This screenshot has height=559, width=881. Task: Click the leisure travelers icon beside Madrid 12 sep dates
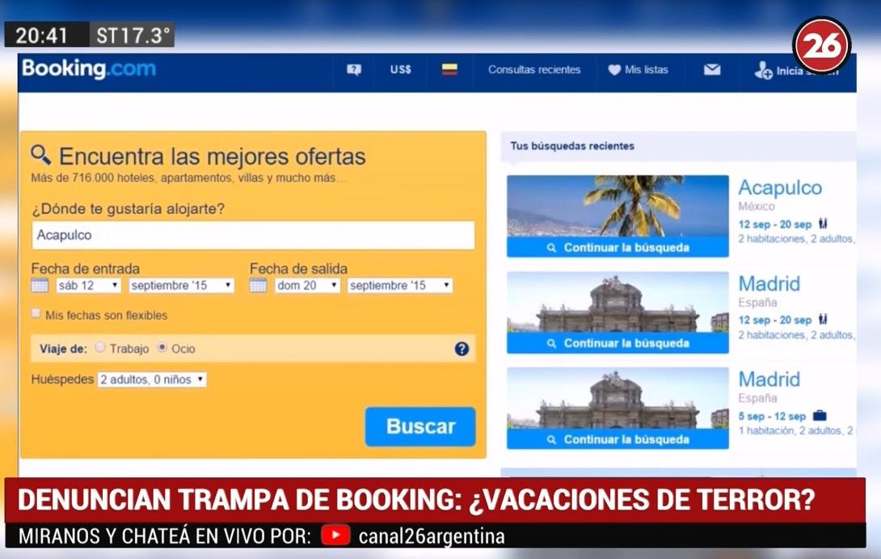tap(823, 319)
